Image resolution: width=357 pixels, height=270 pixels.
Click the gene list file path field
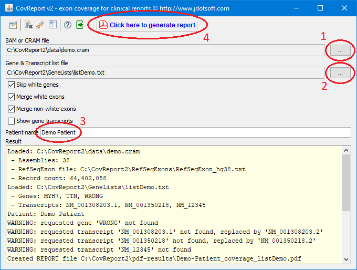164,73
